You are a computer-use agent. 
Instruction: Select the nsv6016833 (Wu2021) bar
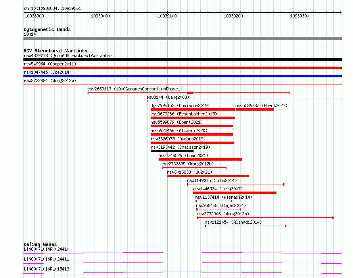208,176
